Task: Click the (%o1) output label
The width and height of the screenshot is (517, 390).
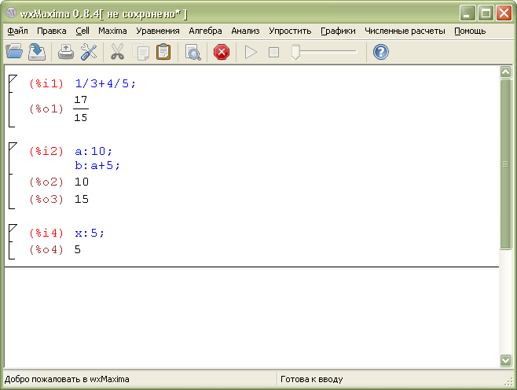Action: [x=46, y=109]
